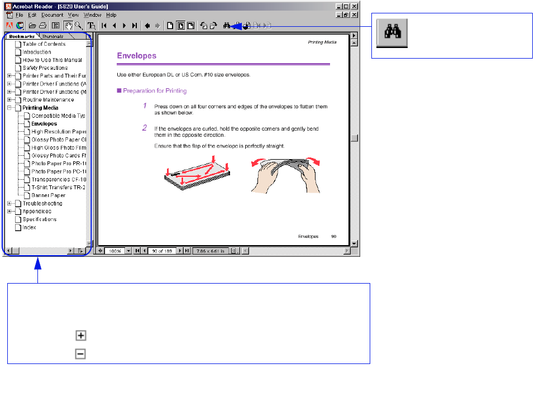The height and width of the screenshot is (407, 535).
Task: Collapse the Printing Media bookmark
Action: point(9,108)
